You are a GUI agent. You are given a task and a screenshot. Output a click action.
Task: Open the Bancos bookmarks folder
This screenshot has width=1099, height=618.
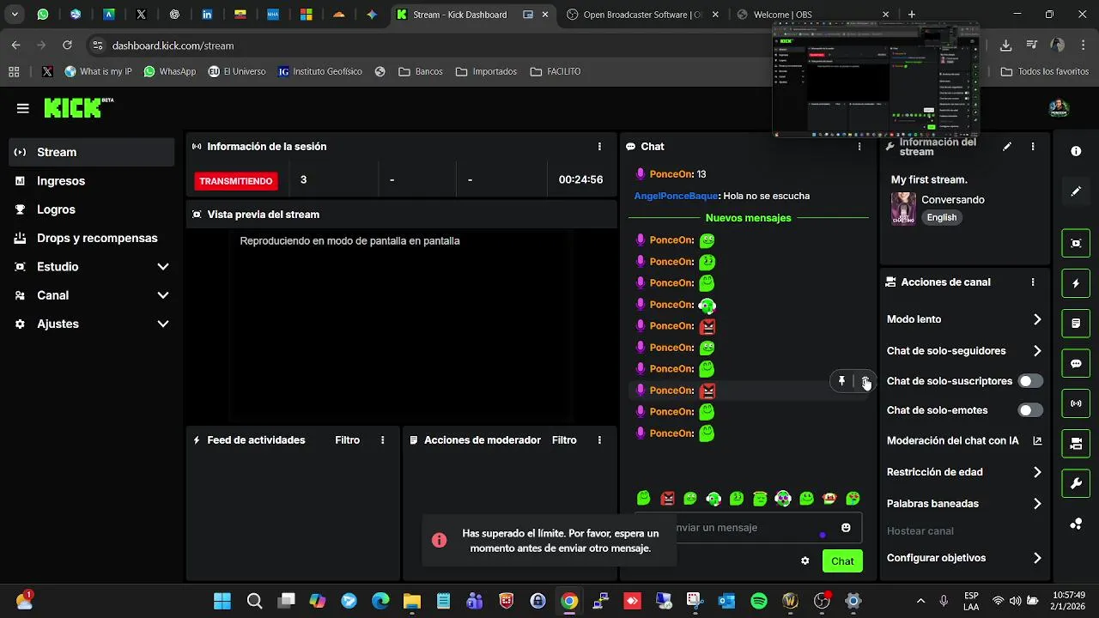click(x=421, y=72)
